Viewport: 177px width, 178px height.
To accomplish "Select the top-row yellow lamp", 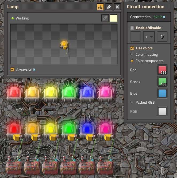I will [51, 94].
